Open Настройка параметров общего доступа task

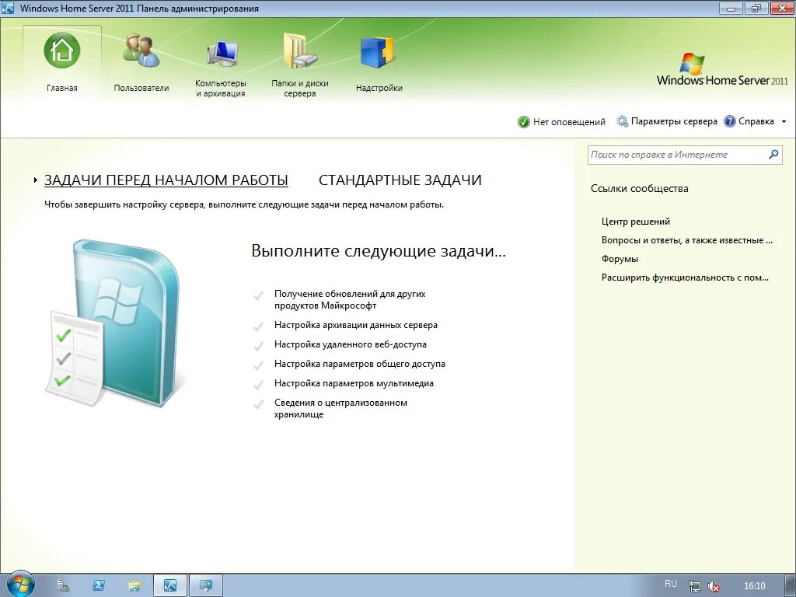(360, 364)
